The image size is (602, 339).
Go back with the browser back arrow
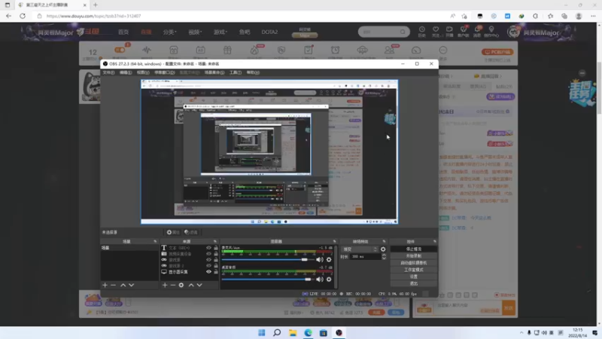[x=8, y=16]
